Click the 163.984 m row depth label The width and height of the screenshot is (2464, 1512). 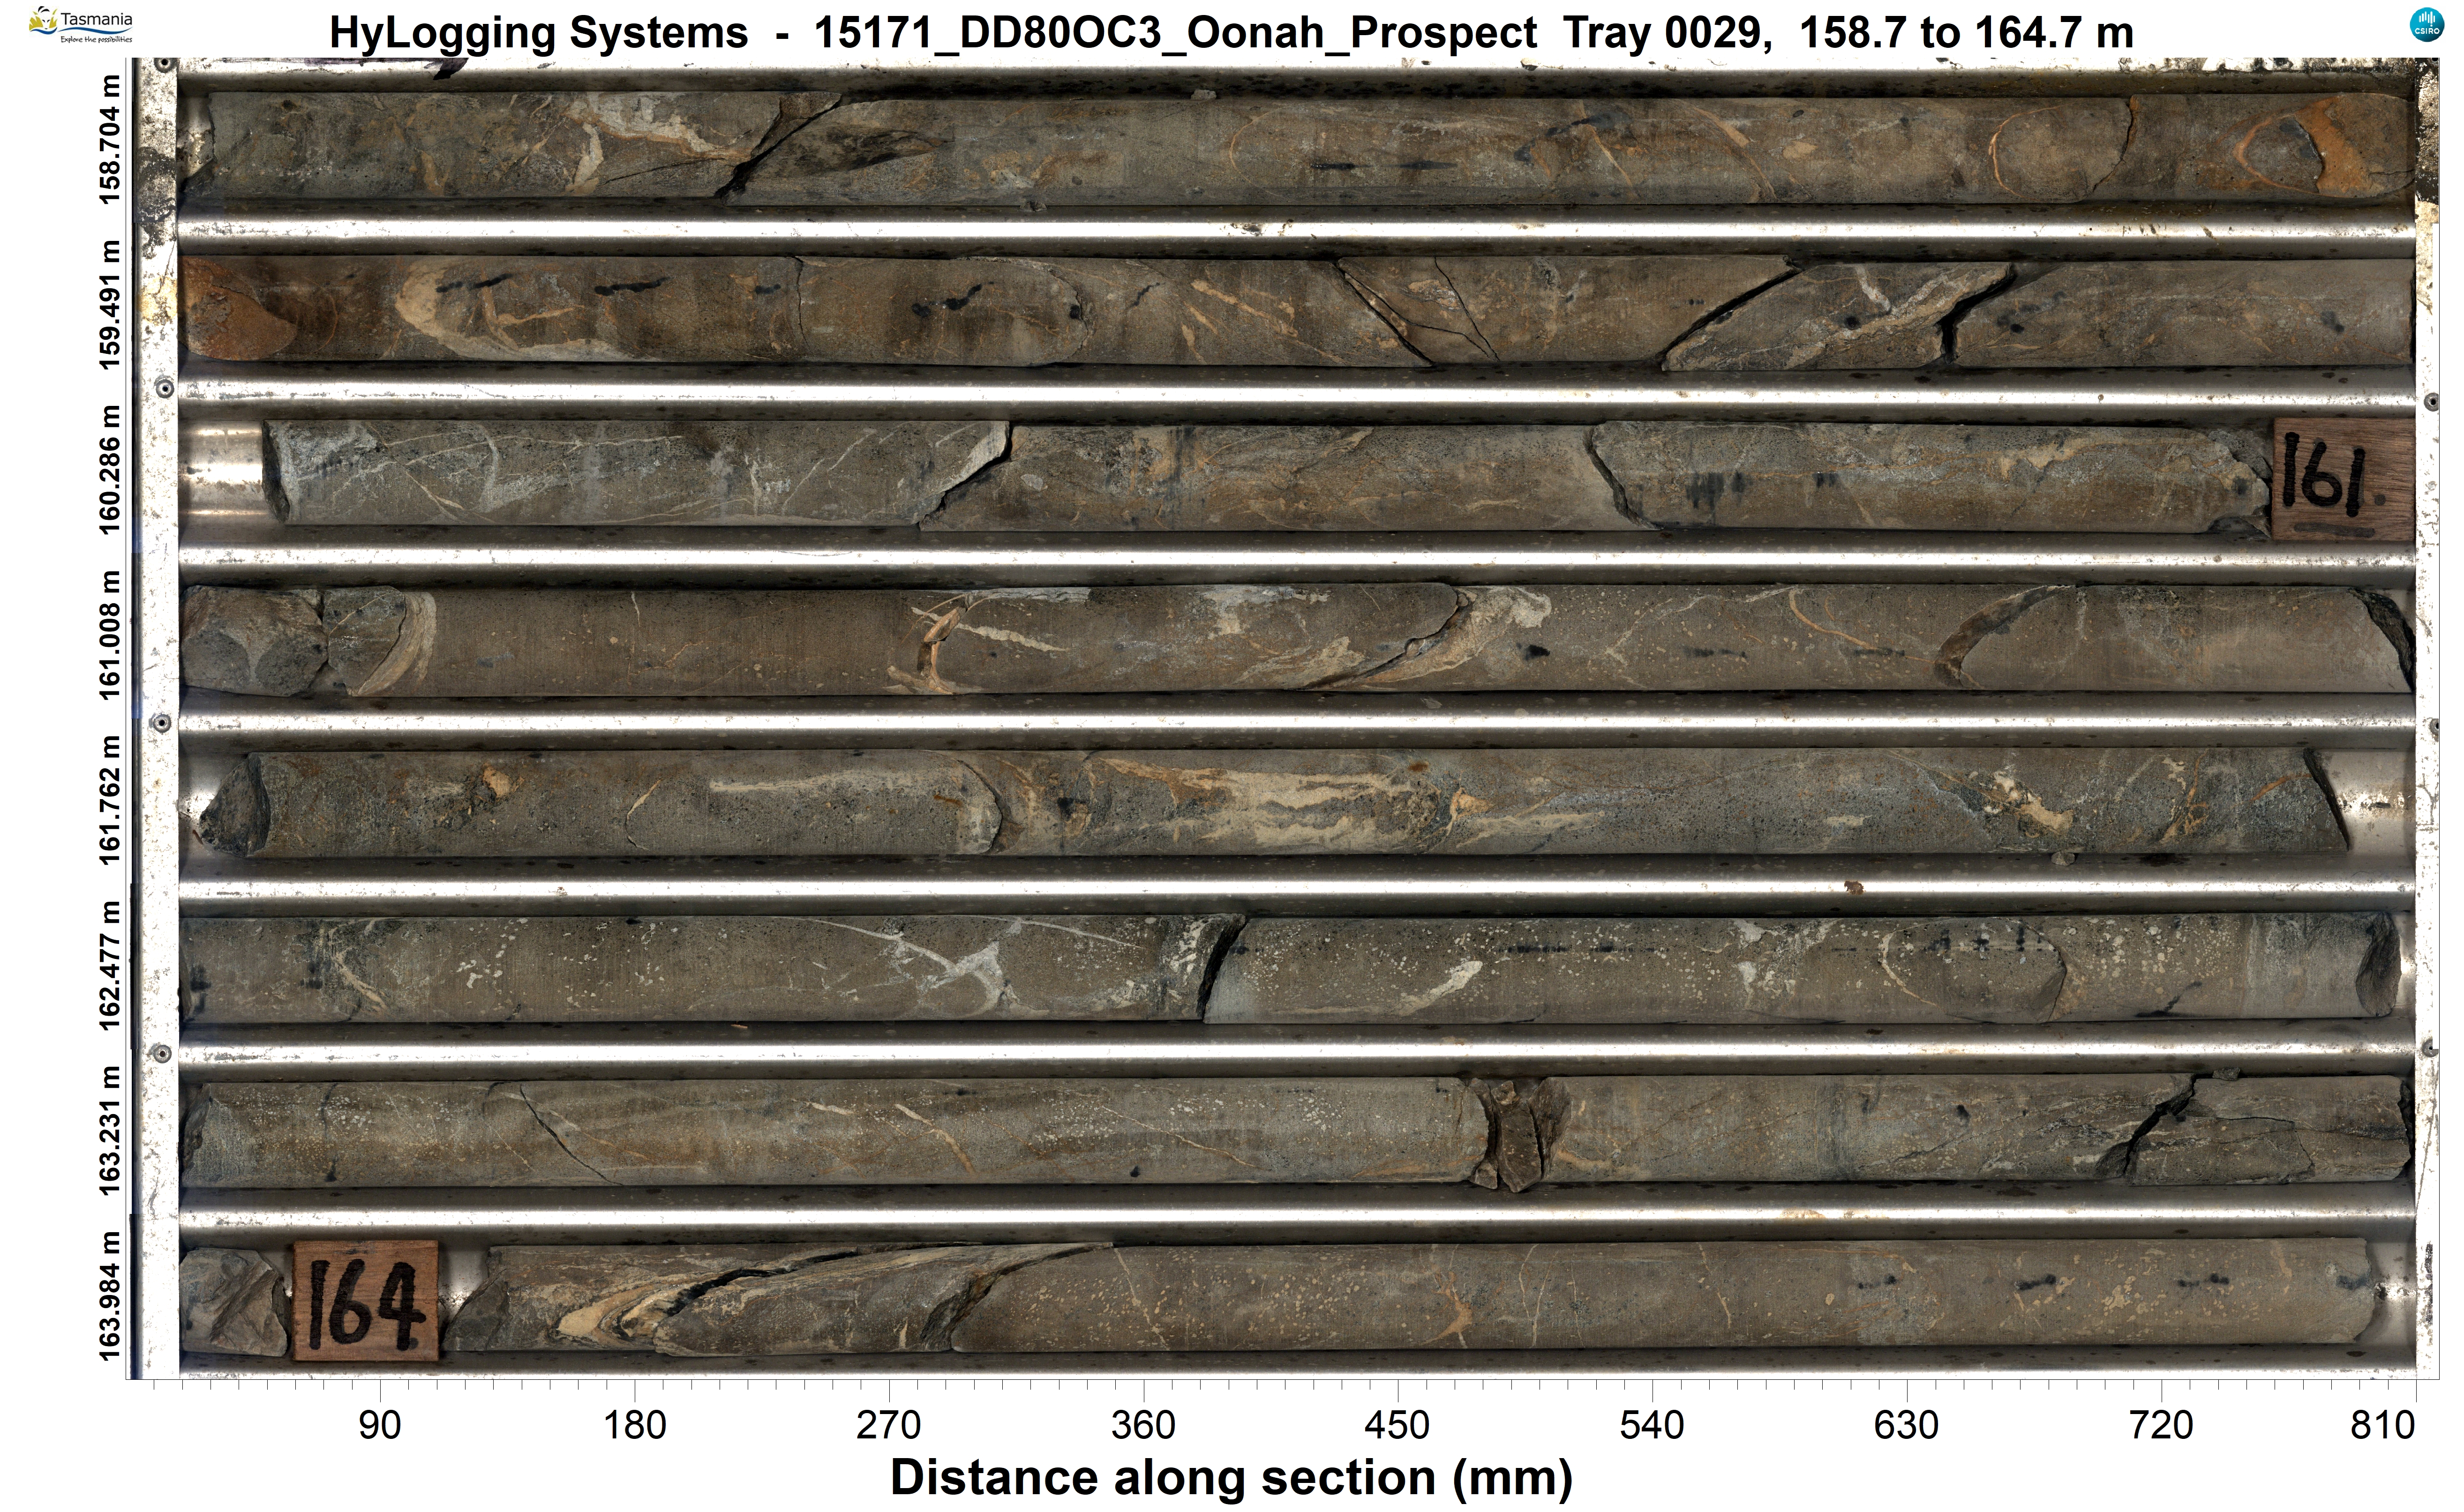[x=110, y=1296]
